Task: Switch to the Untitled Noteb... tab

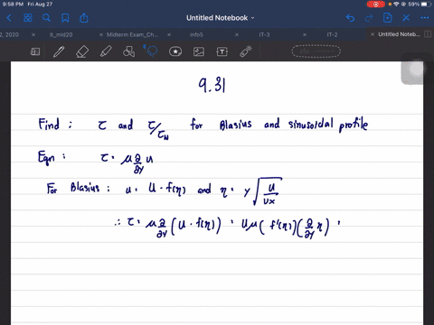Action: click(399, 34)
